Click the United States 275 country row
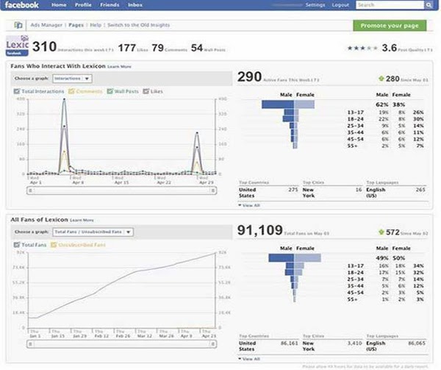 (268, 193)
